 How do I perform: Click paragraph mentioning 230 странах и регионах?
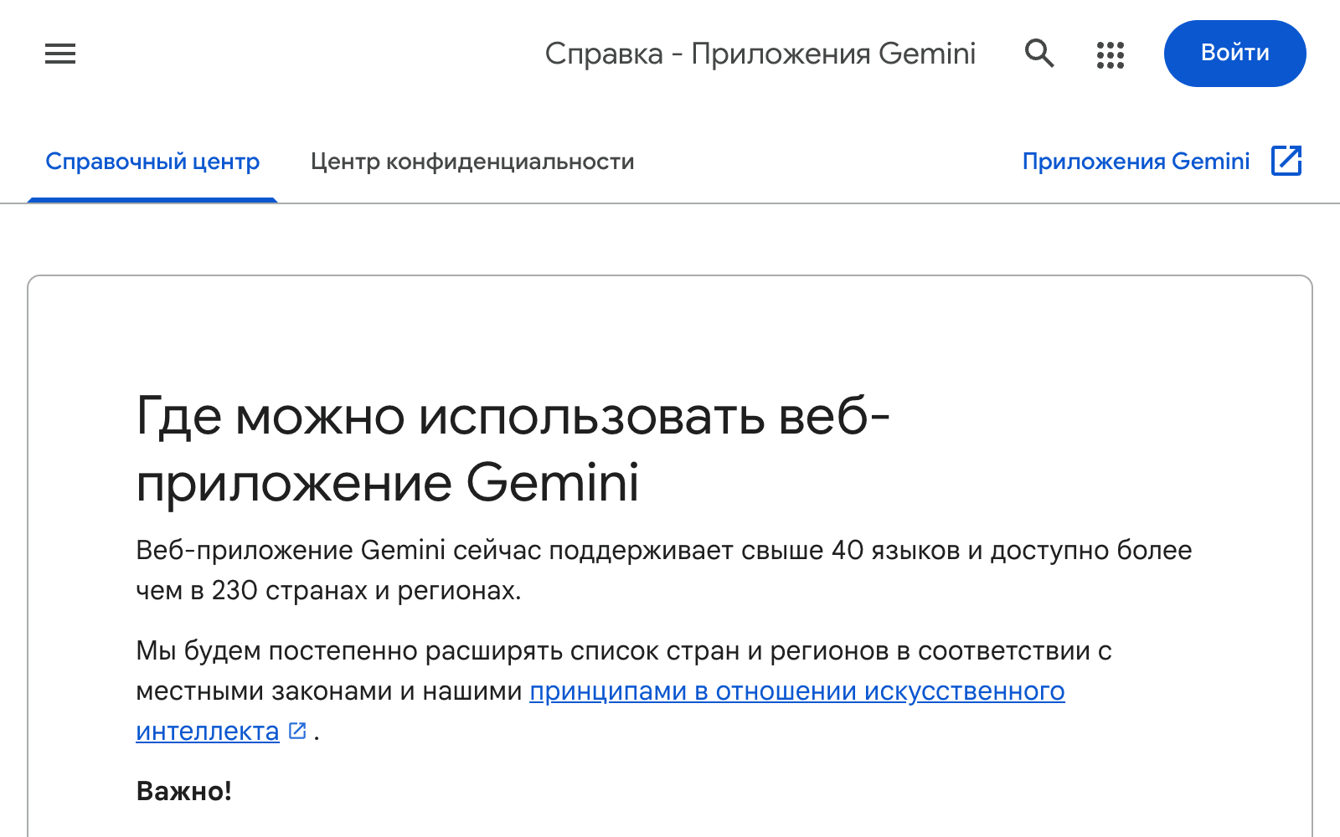tap(664, 570)
